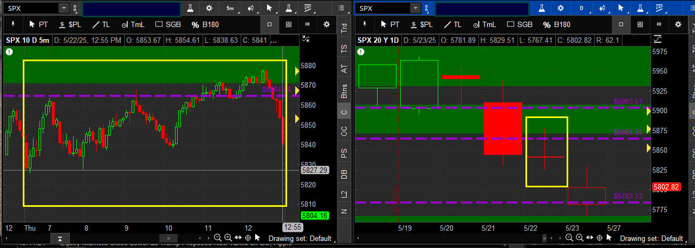Open the TS side tab
This screenshot has height=248, width=695.
[x=344, y=48]
